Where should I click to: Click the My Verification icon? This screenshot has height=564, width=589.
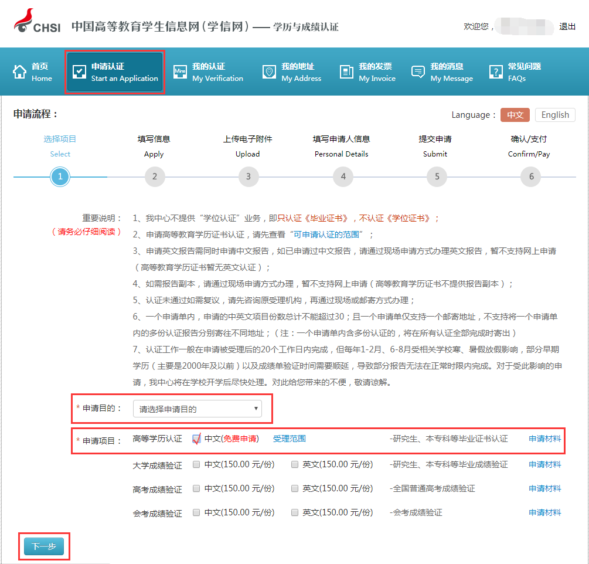pyautogui.click(x=180, y=72)
